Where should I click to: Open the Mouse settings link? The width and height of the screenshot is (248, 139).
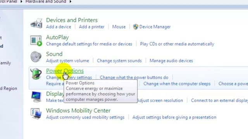click(x=119, y=27)
